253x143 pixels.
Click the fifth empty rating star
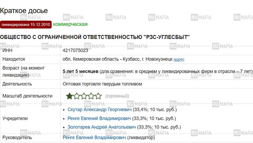tap(98, 96)
